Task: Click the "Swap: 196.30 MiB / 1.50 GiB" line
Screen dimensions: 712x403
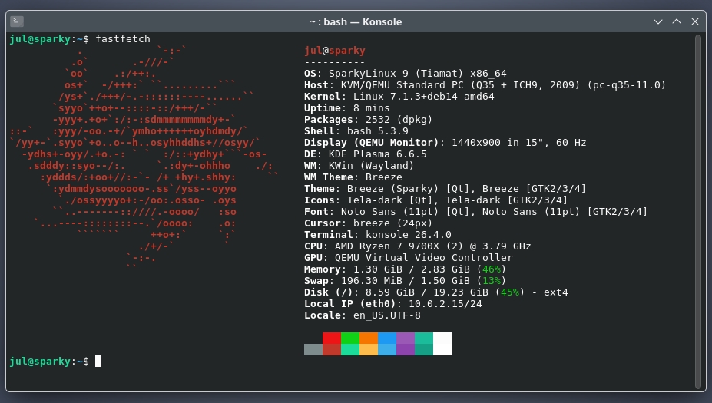Action: pos(405,281)
